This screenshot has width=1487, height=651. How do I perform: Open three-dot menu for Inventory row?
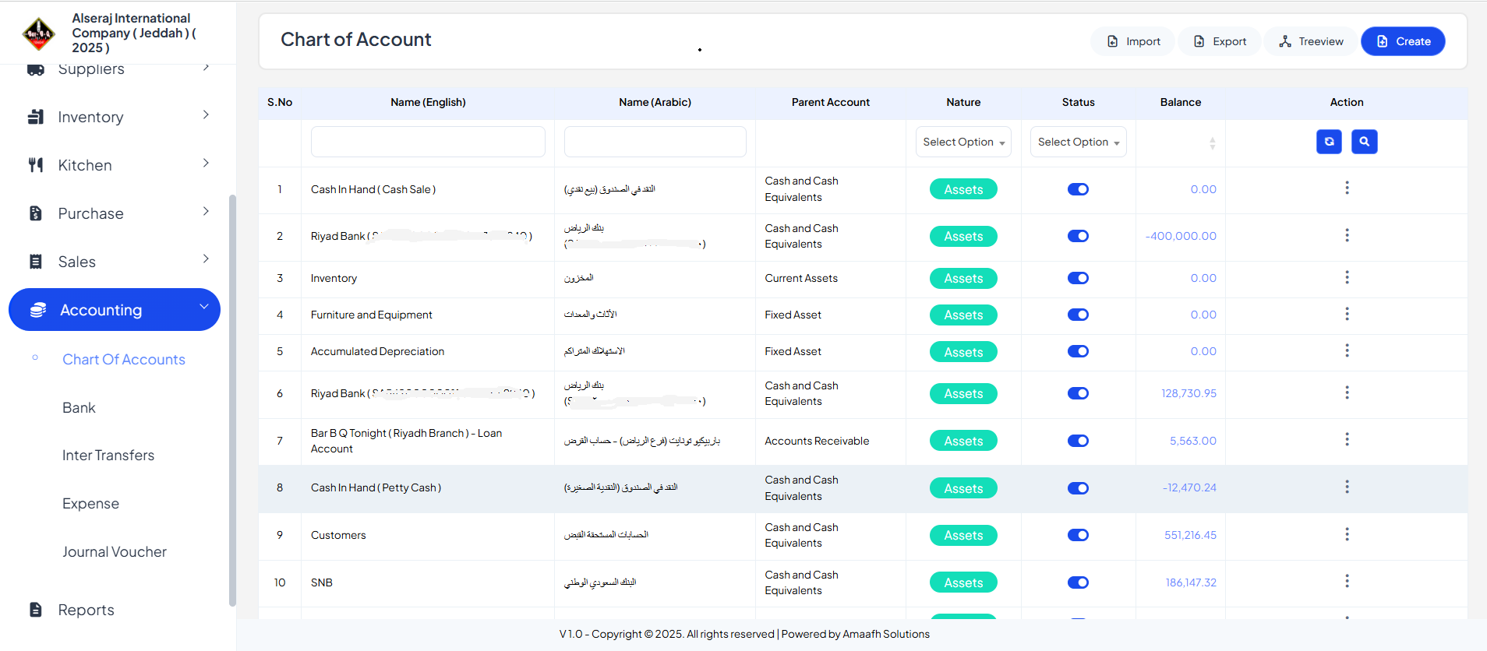(x=1347, y=278)
